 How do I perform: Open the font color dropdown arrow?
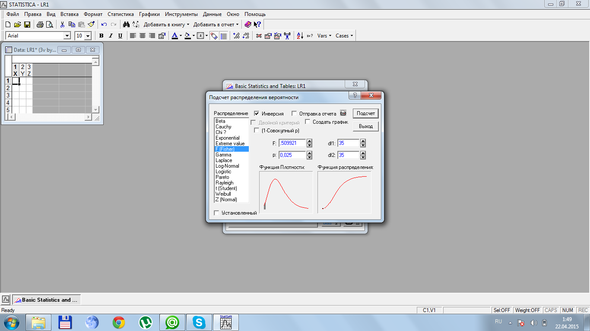point(180,36)
